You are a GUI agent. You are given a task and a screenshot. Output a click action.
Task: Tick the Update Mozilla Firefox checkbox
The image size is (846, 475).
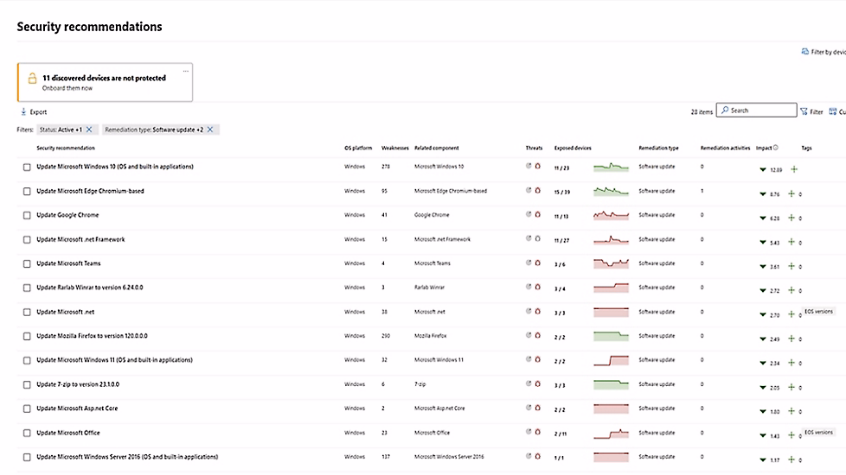[27, 336]
